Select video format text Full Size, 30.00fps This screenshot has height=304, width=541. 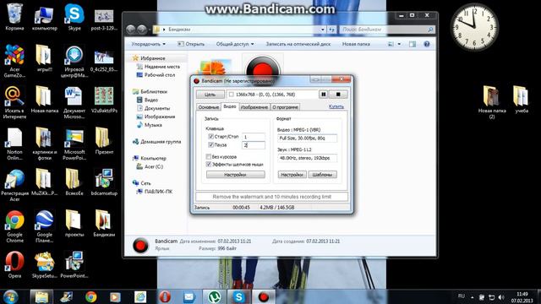[x=307, y=138]
